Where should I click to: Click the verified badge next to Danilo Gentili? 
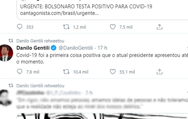pos(54,48)
